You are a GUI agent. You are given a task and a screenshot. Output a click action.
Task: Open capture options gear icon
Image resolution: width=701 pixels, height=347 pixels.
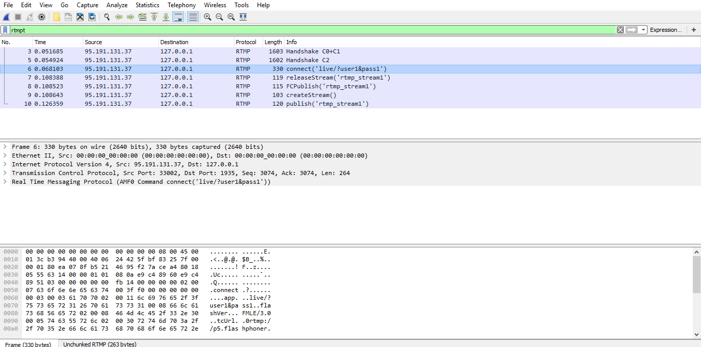click(42, 17)
